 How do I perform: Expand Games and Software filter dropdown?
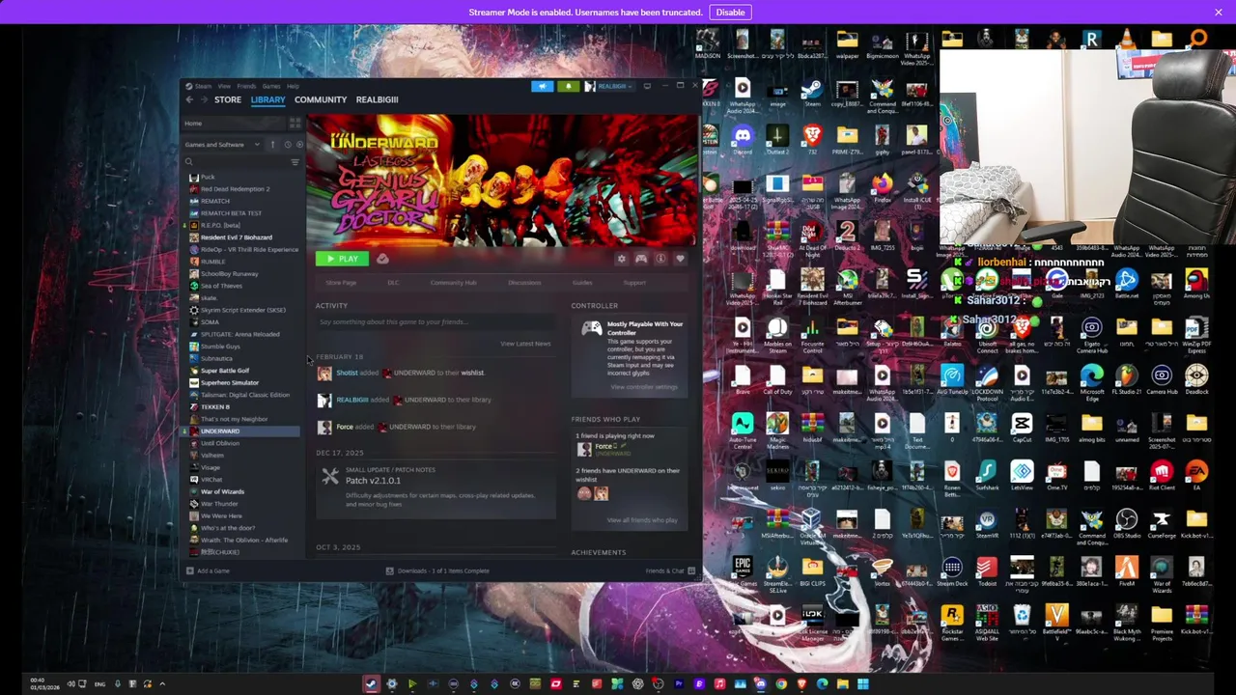222,145
